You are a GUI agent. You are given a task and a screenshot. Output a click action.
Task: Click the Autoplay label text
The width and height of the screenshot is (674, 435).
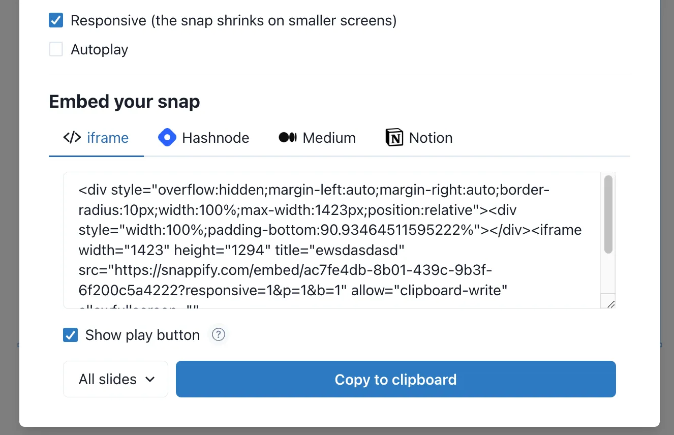pyautogui.click(x=100, y=50)
